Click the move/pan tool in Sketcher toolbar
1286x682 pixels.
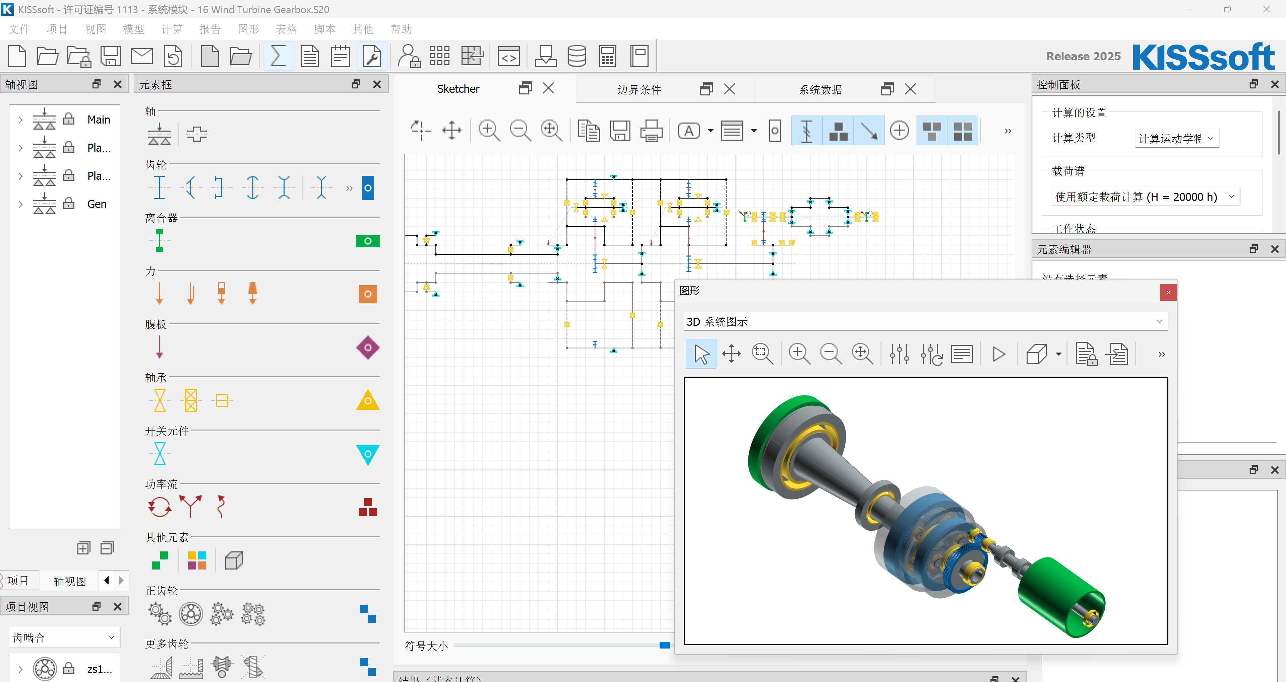pos(452,131)
